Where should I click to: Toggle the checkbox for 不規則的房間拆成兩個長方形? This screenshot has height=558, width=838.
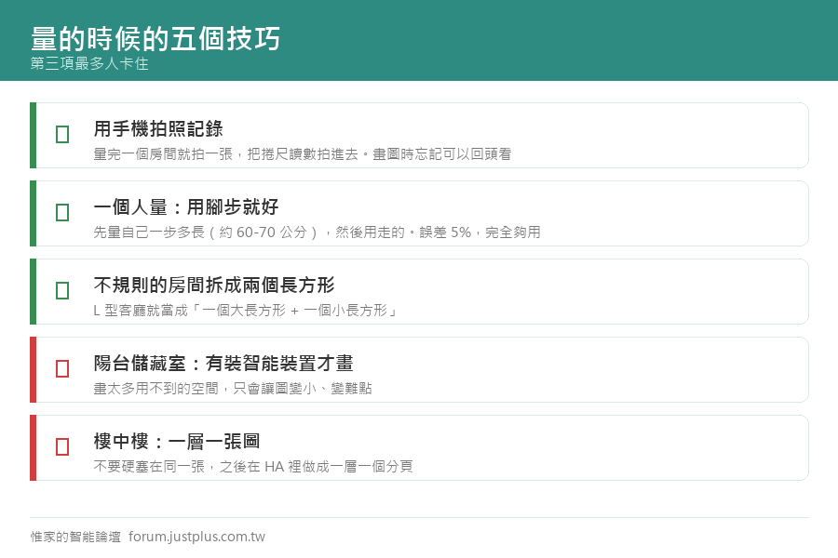[x=62, y=290]
